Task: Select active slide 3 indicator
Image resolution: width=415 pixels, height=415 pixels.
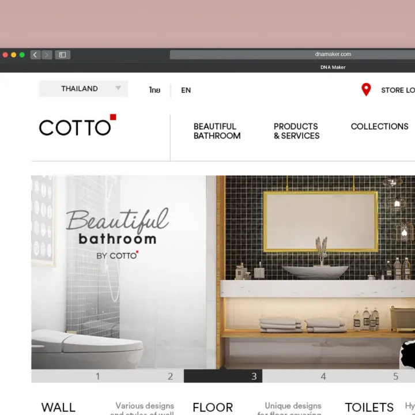Action: coord(223,376)
